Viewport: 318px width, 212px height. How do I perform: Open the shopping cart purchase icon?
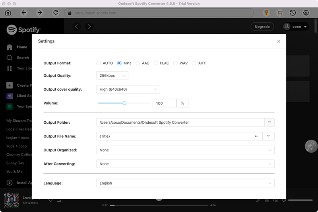(x=280, y=13)
